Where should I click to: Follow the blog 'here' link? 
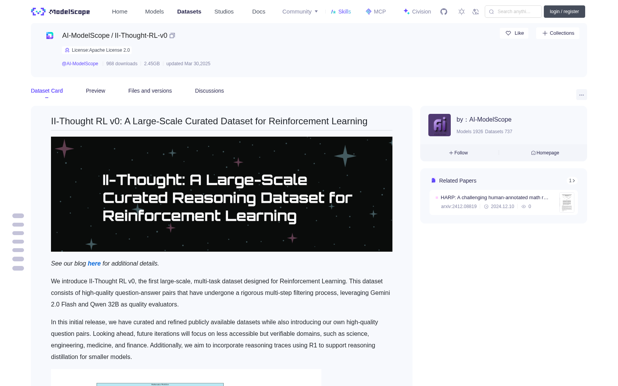point(94,263)
